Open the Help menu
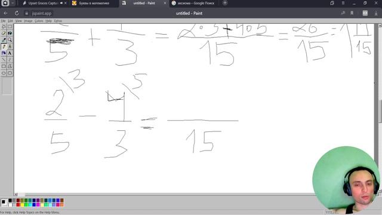The width and height of the screenshot is (382, 215). click(x=48, y=21)
